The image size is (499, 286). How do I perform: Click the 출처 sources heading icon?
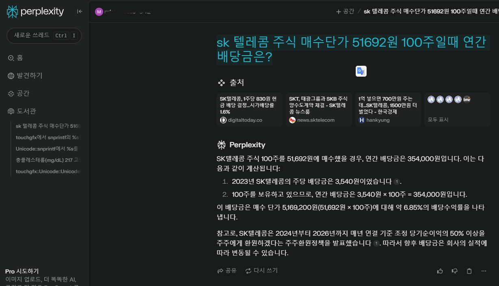(221, 83)
